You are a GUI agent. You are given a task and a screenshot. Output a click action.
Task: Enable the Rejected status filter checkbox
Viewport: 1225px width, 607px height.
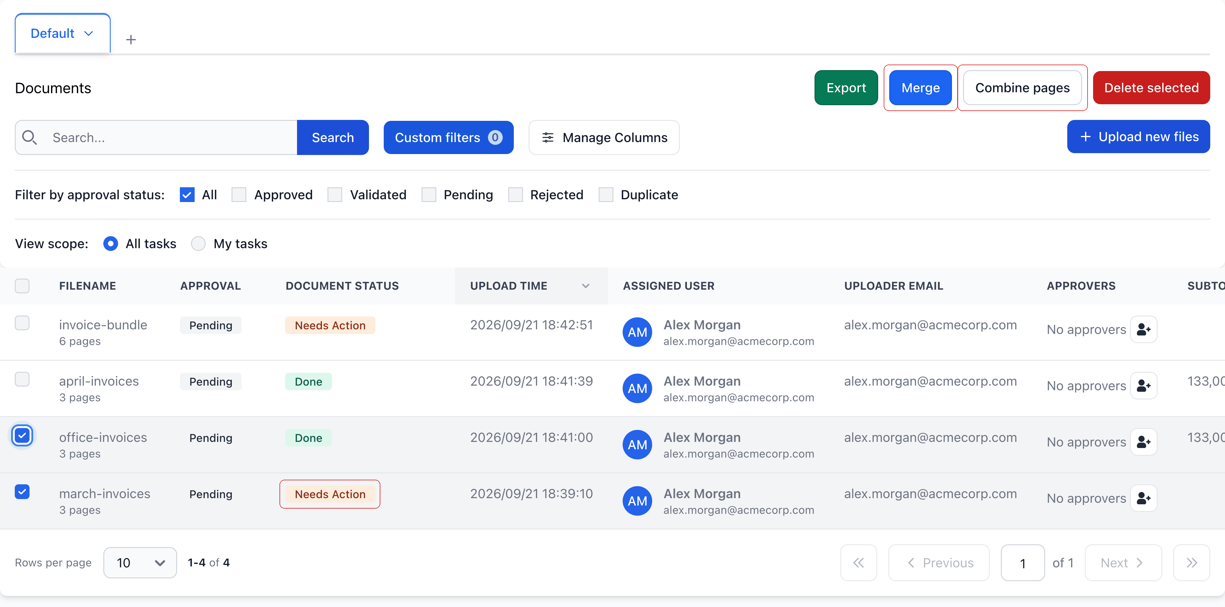(515, 195)
